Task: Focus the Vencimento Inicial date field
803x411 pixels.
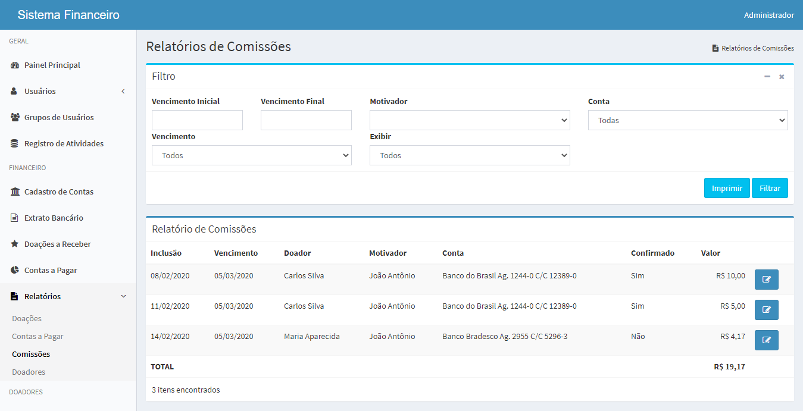Action: pyautogui.click(x=197, y=120)
